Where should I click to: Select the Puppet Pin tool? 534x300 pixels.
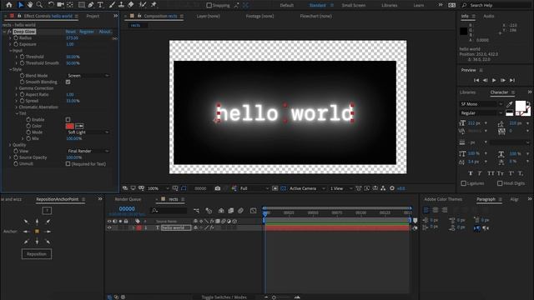(x=154, y=5)
